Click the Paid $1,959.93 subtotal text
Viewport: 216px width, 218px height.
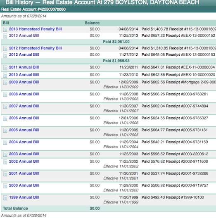[x=116, y=61]
